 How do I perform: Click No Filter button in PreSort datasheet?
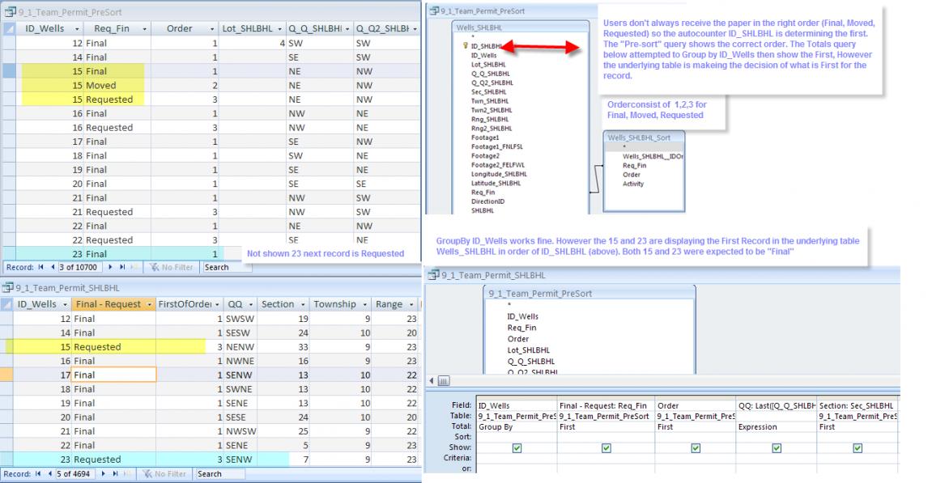(x=172, y=267)
